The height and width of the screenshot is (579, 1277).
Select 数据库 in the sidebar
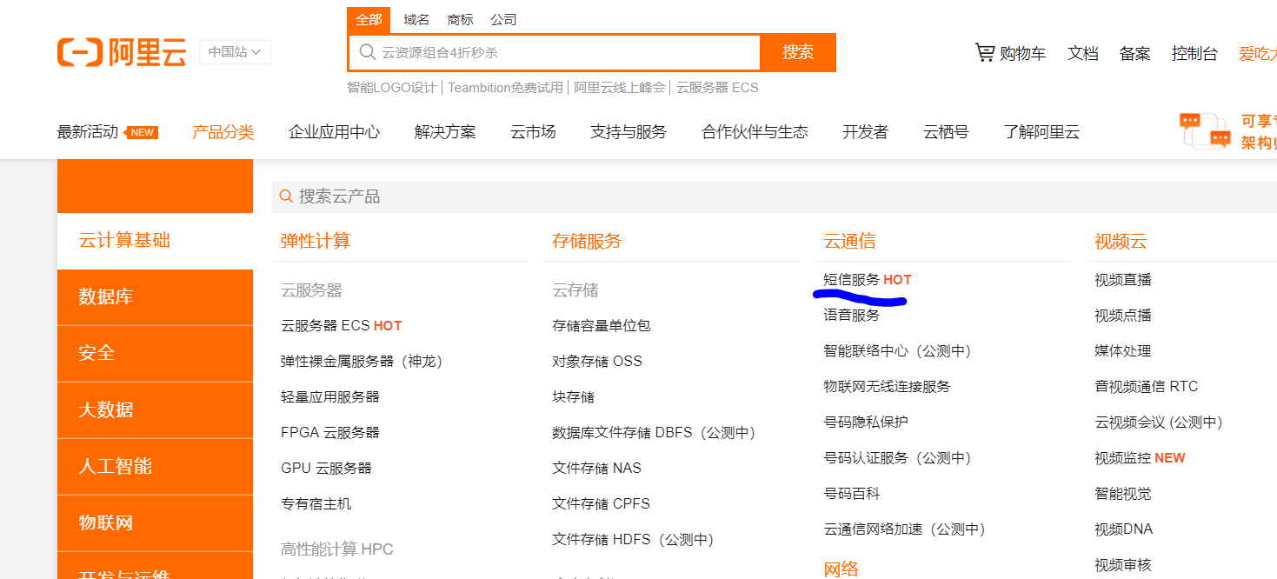coord(155,297)
